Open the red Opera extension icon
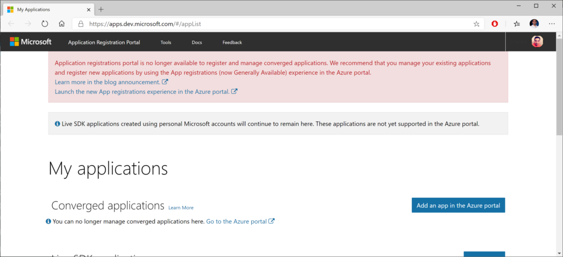Viewport: 563px width, 257px height. pos(495,24)
